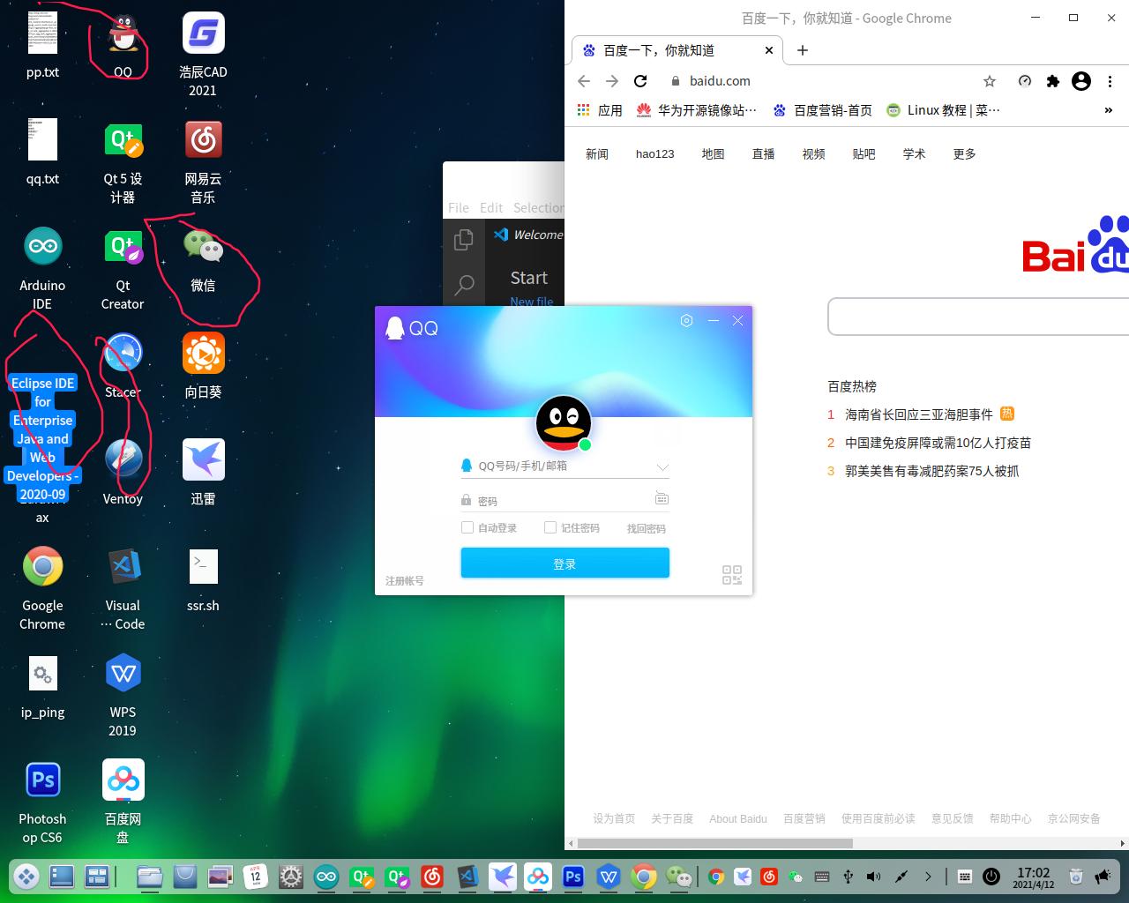The image size is (1129, 903).
Task: Click the 登录 button in QQ
Action: click(565, 563)
